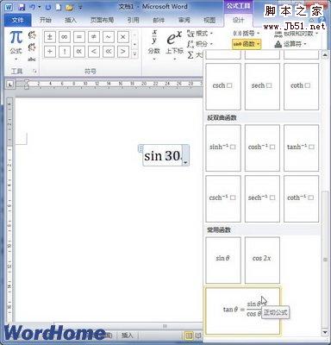Insert the sech⁻¹ function template
331x345 pixels.
pyautogui.click(x=262, y=198)
